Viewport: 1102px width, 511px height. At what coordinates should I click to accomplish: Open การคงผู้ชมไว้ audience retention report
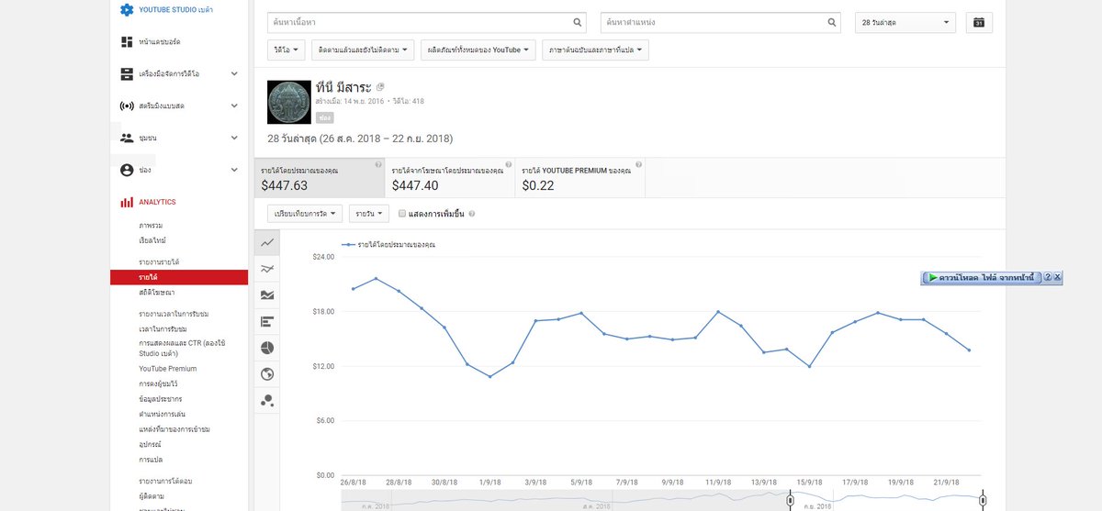(x=161, y=383)
